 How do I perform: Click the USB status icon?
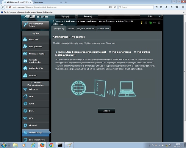tap(155, 22)
